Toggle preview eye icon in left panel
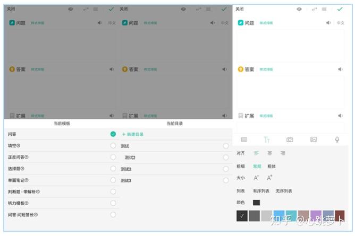Screen dimensions: 355x236 click(71, 9)
